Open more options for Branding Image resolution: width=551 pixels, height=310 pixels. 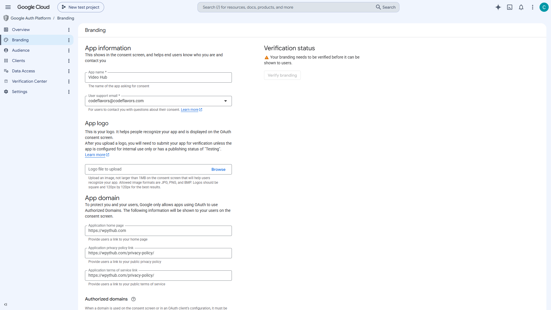69,40
